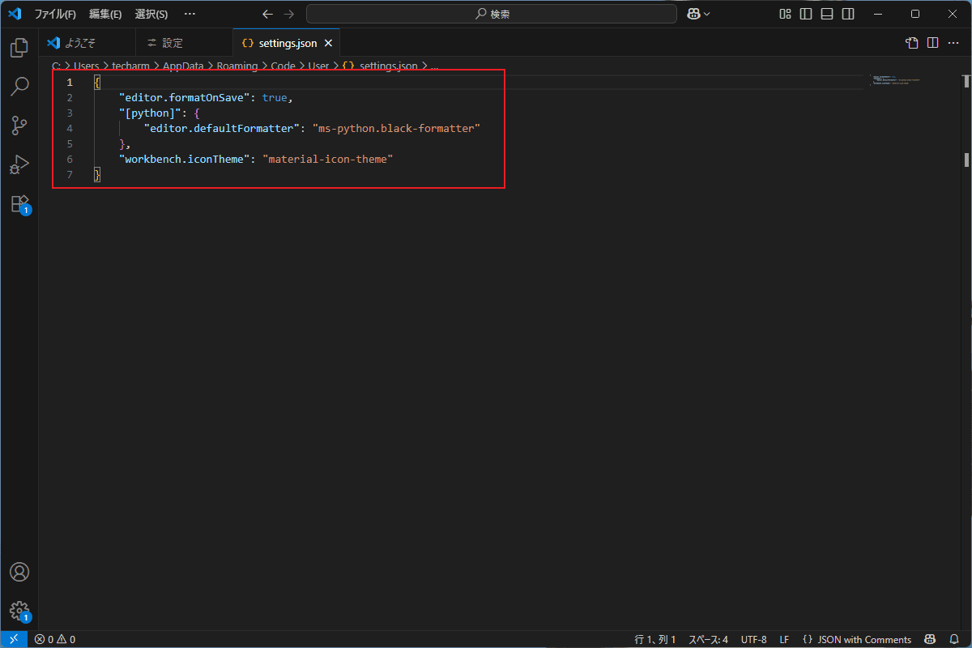Open the Manage gear menu
972x648 pixels.
pos(19,611)
